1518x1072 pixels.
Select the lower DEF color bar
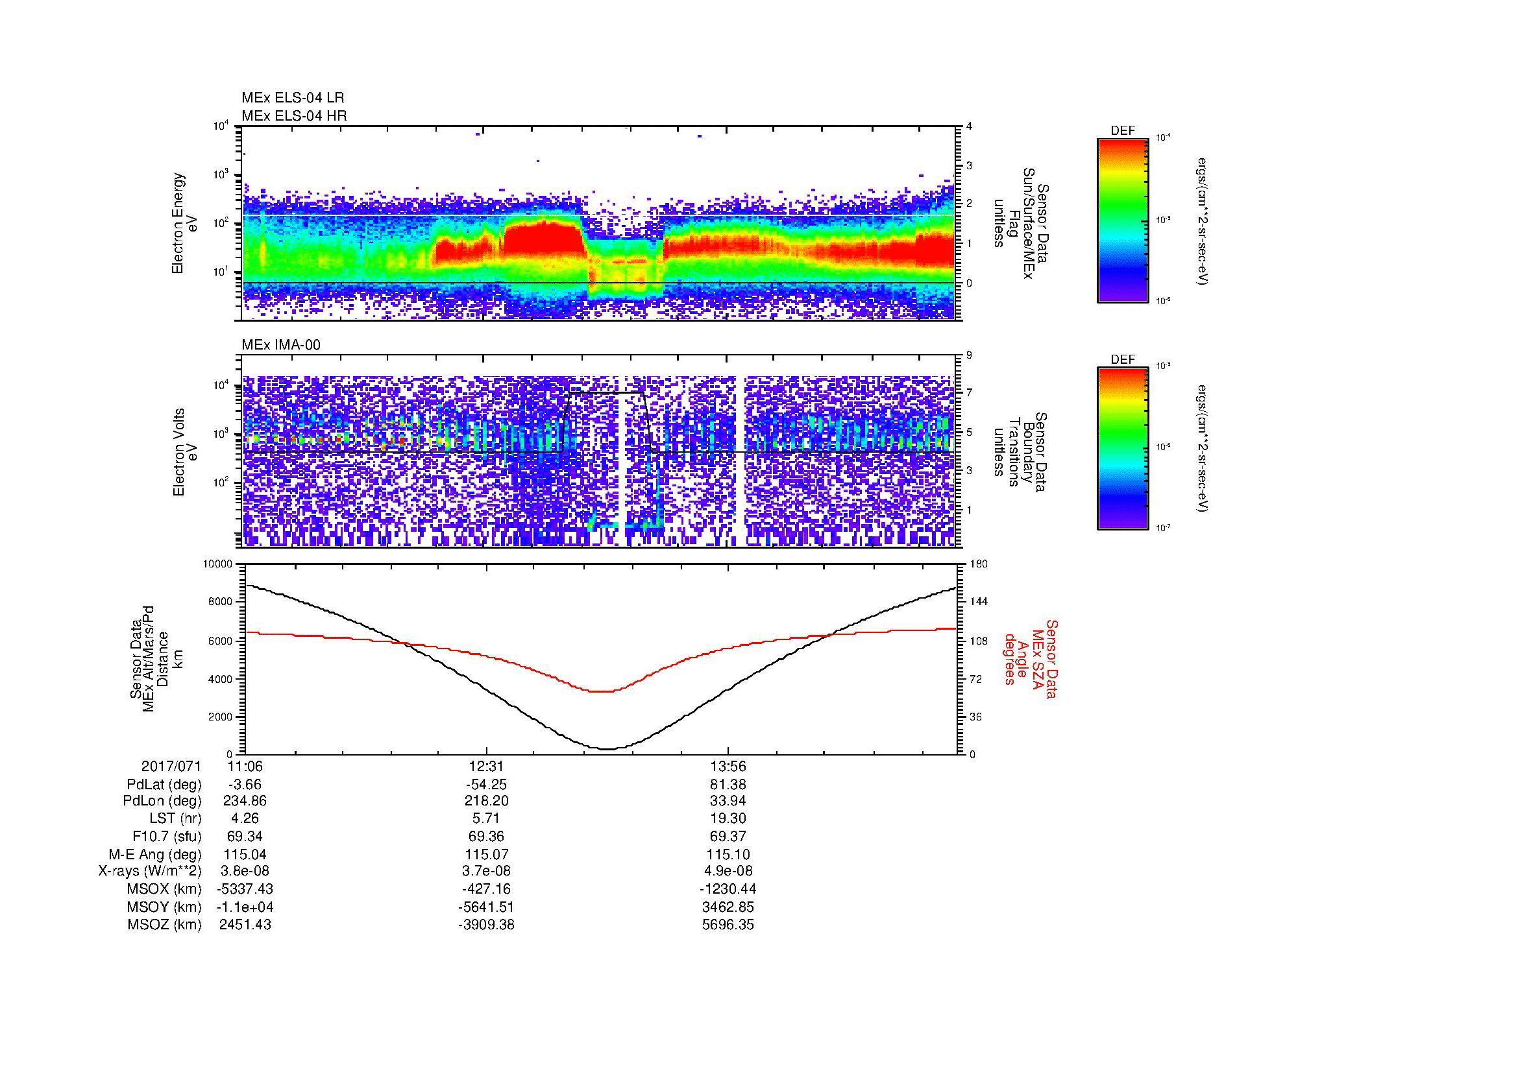tap(1123, 449)
